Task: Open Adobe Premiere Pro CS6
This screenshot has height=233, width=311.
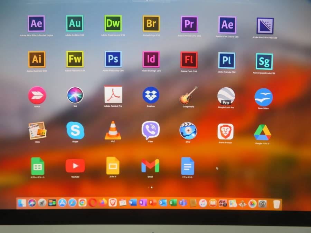Action: (x=189, y=24)
